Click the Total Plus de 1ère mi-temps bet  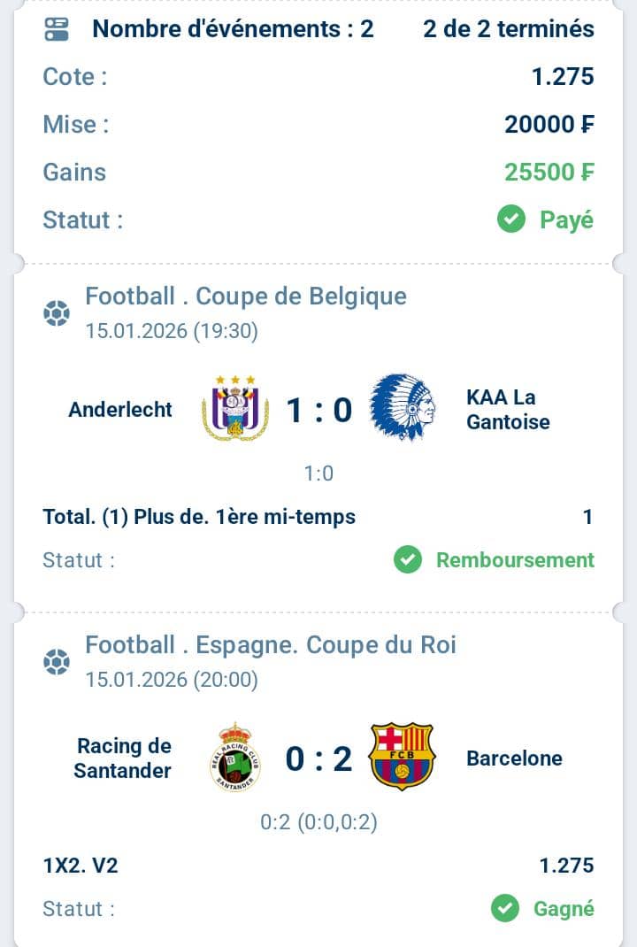click(x=199, y=517)
